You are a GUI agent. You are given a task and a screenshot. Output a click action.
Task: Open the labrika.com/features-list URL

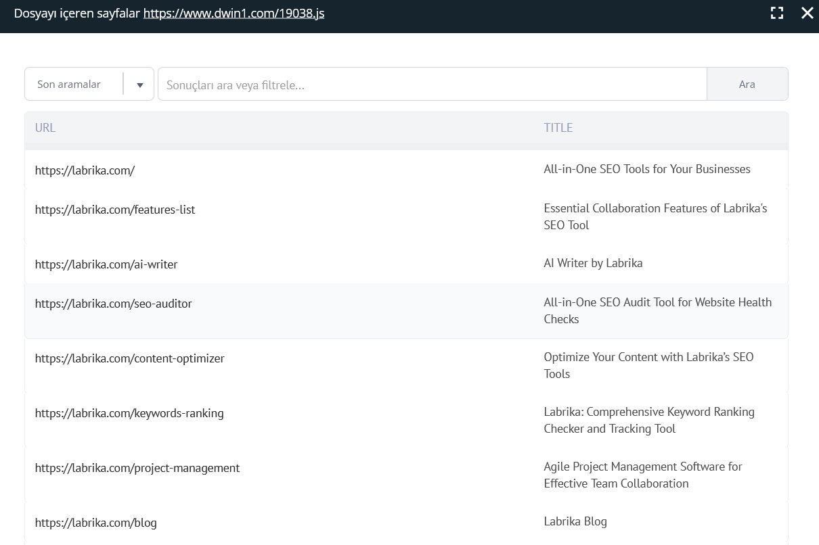pos(115,210)
